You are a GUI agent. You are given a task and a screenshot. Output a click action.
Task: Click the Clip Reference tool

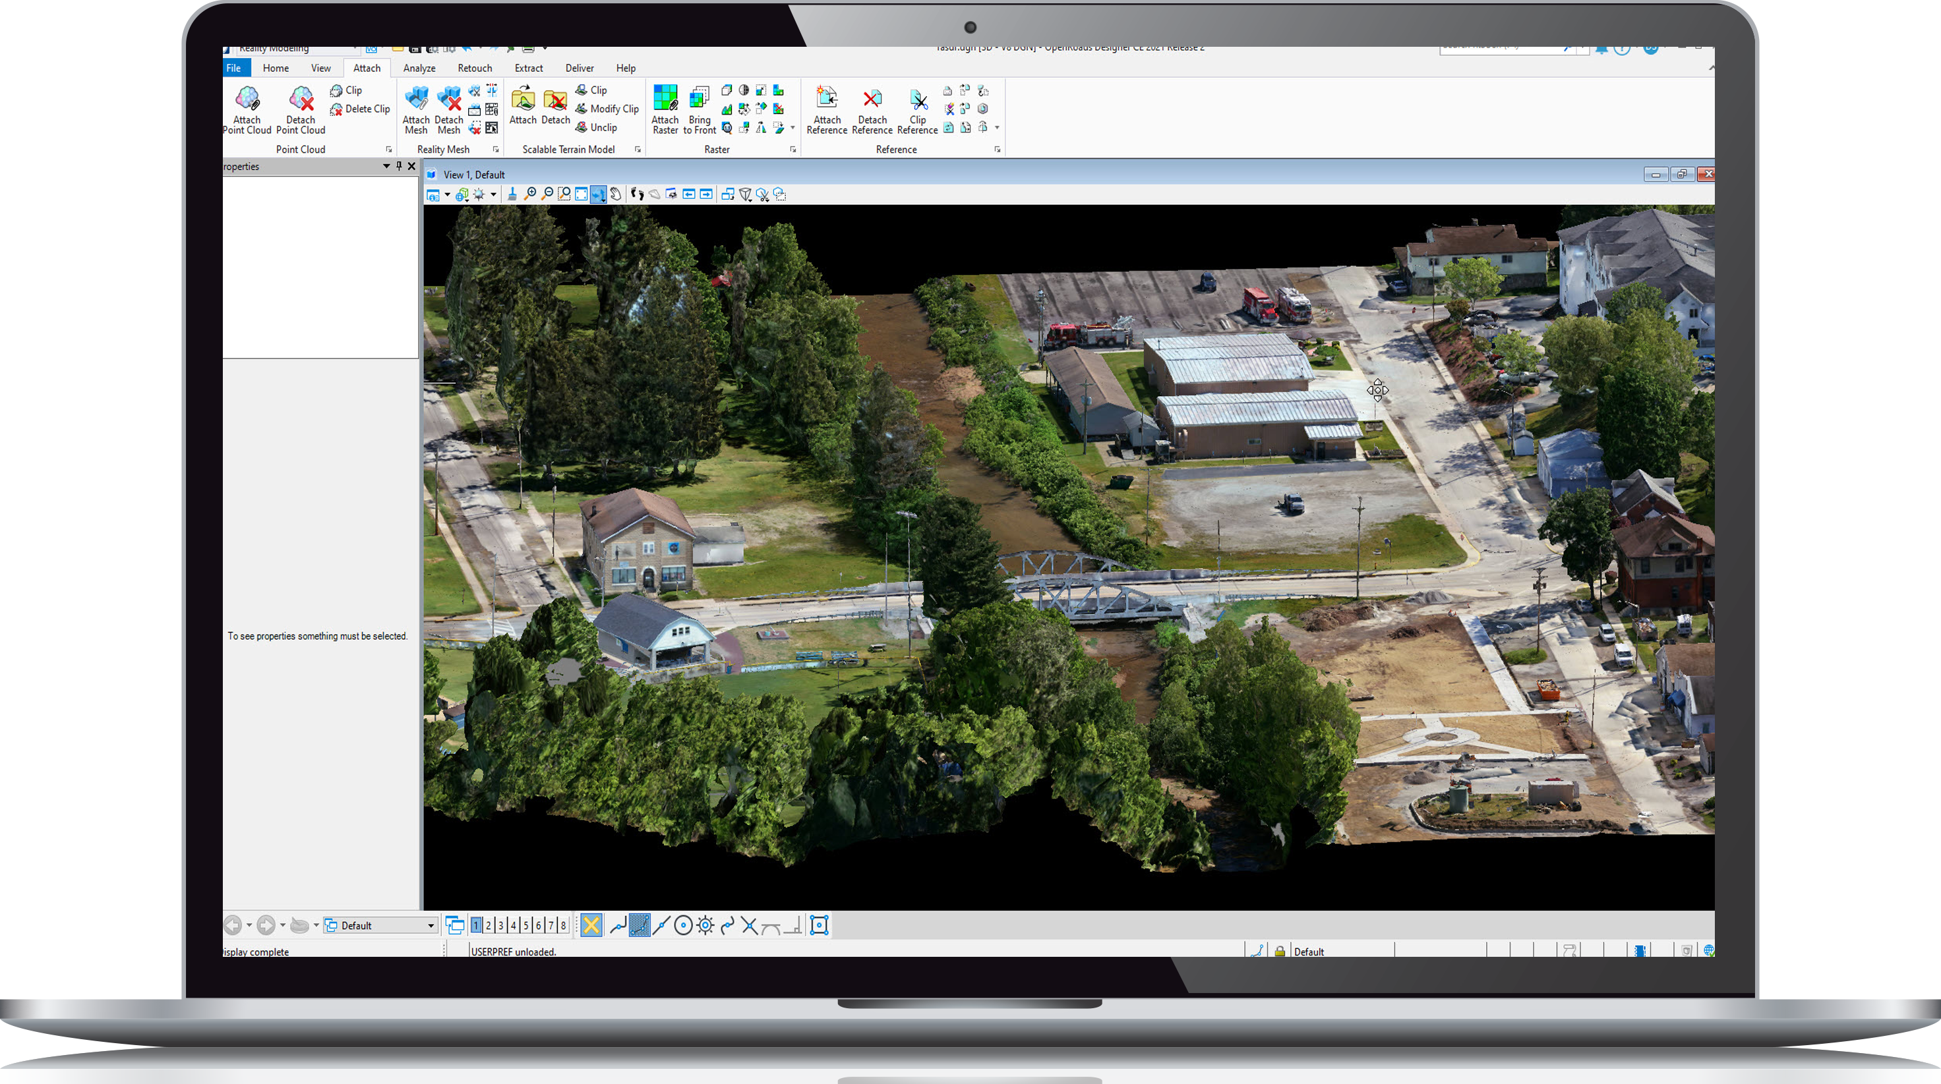(918, 109)
